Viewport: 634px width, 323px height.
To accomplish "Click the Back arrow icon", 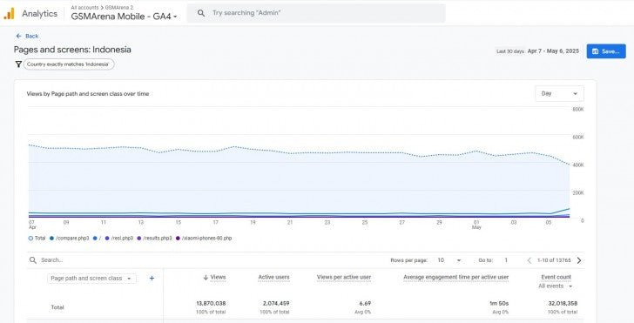I will [x=18, y=36].
